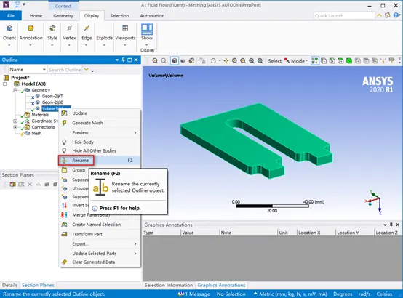This screenshot has height=298, width=403.
Task: Select the Materials tree item
Action: coord(40,115)
